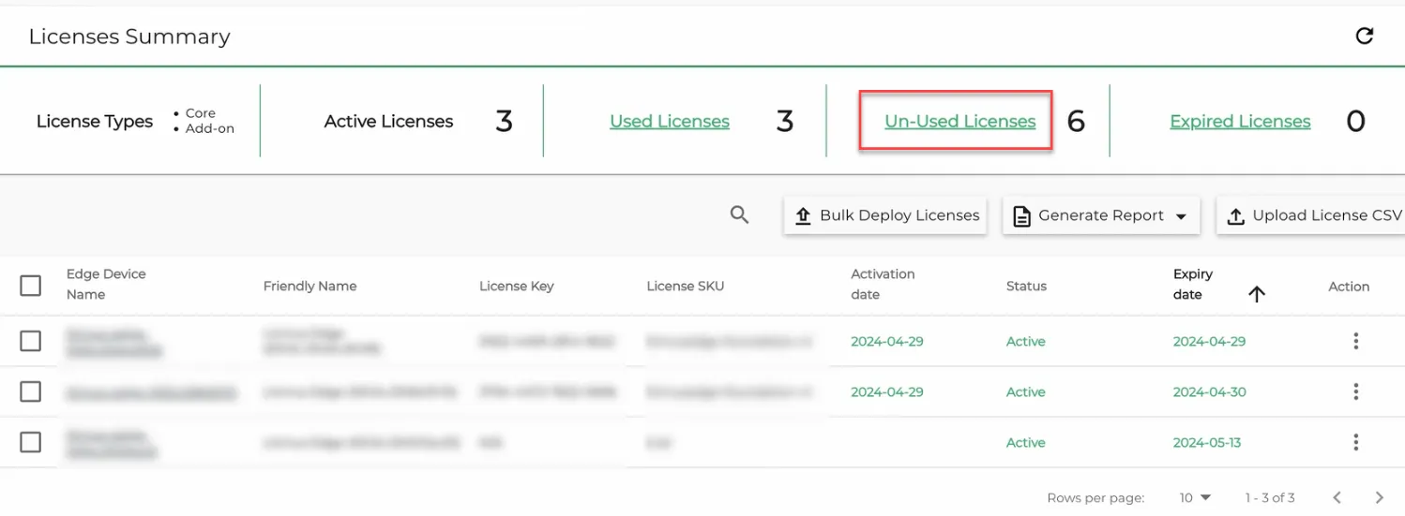1405x516 pixels.
Task: Click the document icon in Generate Report
Action: [1022, 216]
